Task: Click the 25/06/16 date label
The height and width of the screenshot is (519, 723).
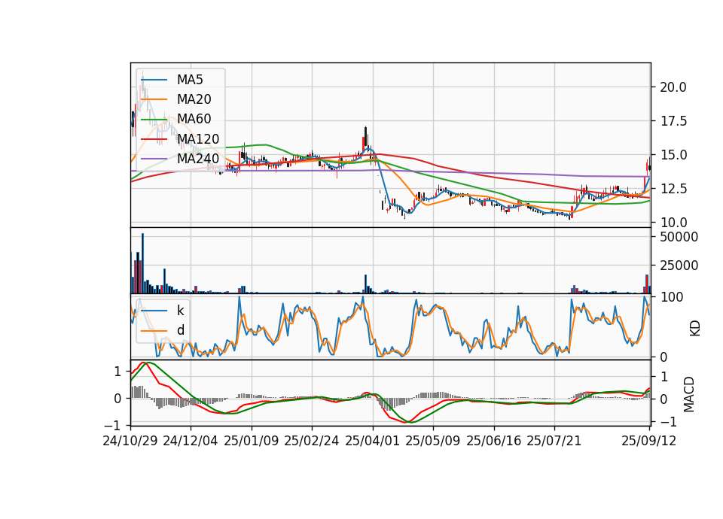Action: (x=494, y=442)
